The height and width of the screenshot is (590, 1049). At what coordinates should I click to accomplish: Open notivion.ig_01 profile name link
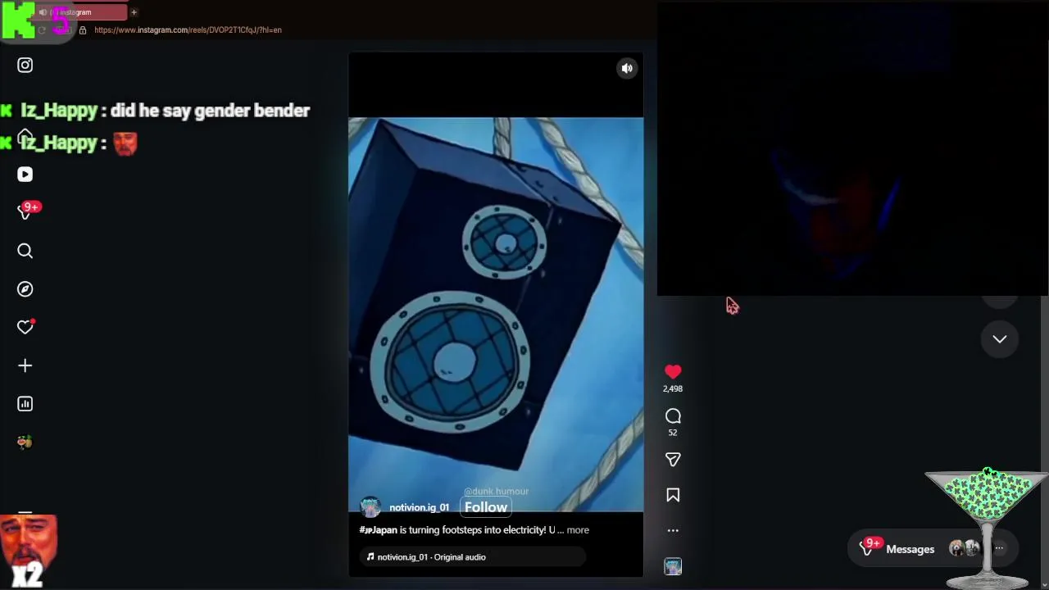(419, 507)
